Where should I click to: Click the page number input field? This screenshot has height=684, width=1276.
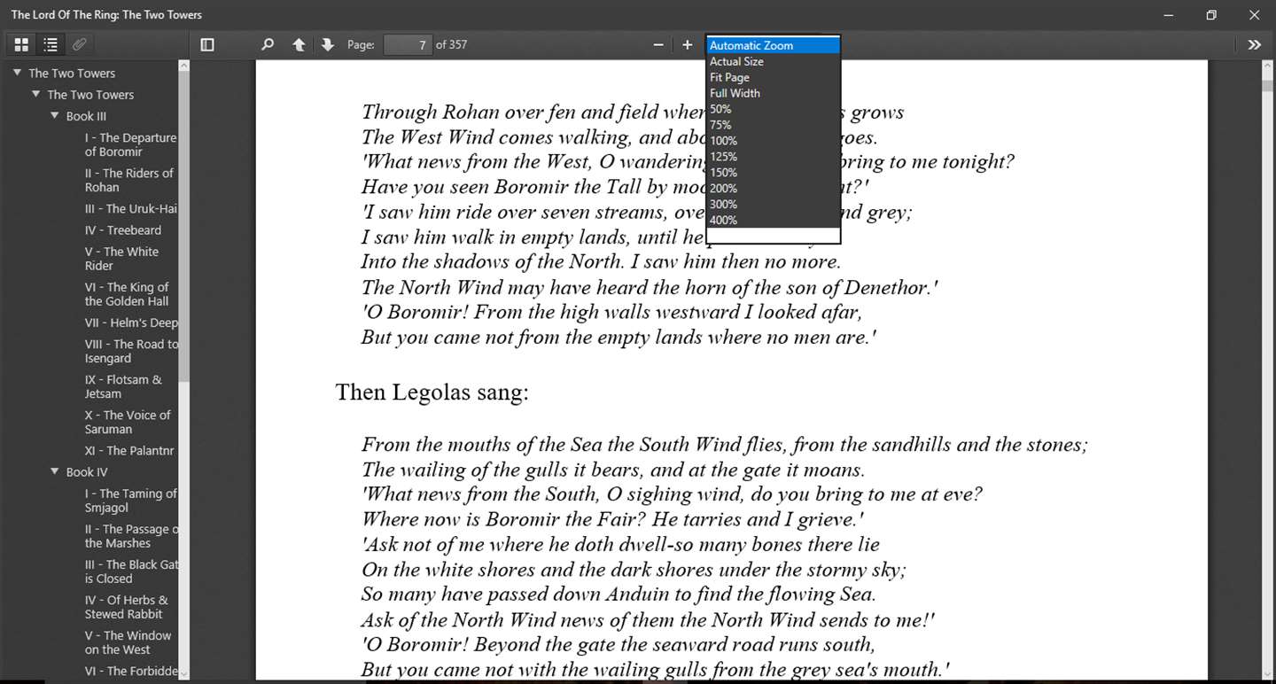click(408, 44)
